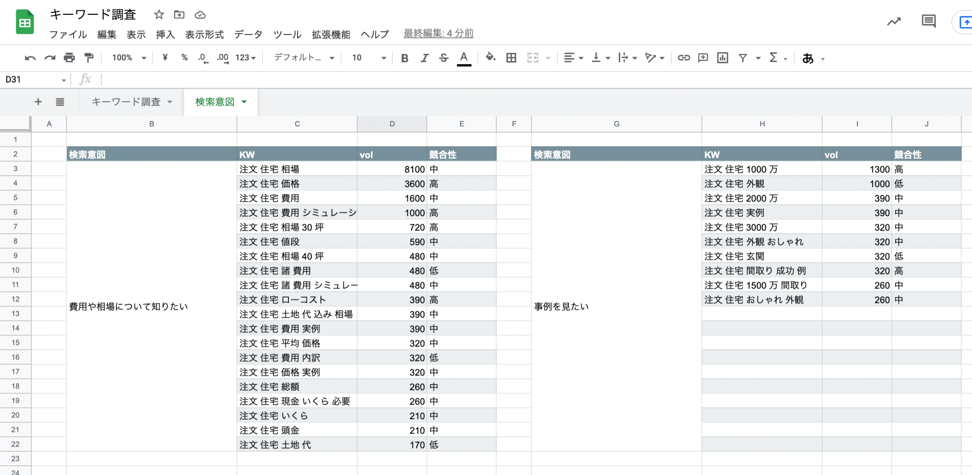Format as currency with the yen icon
This screenshot has width=972, height=475.
point(165,58)
